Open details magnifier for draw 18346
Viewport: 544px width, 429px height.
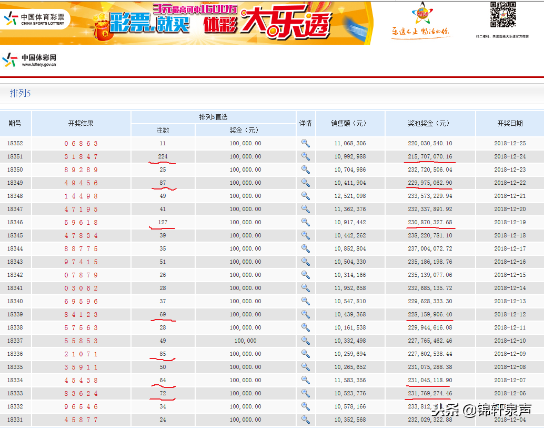coord(305,222)
